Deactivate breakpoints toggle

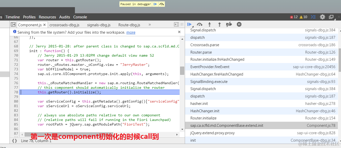pos(229,24)
